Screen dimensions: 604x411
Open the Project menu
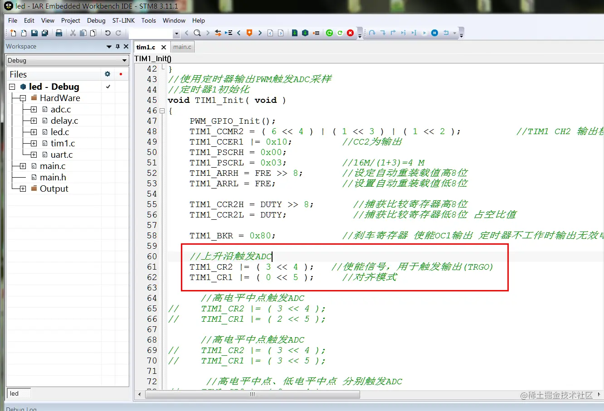71,20
